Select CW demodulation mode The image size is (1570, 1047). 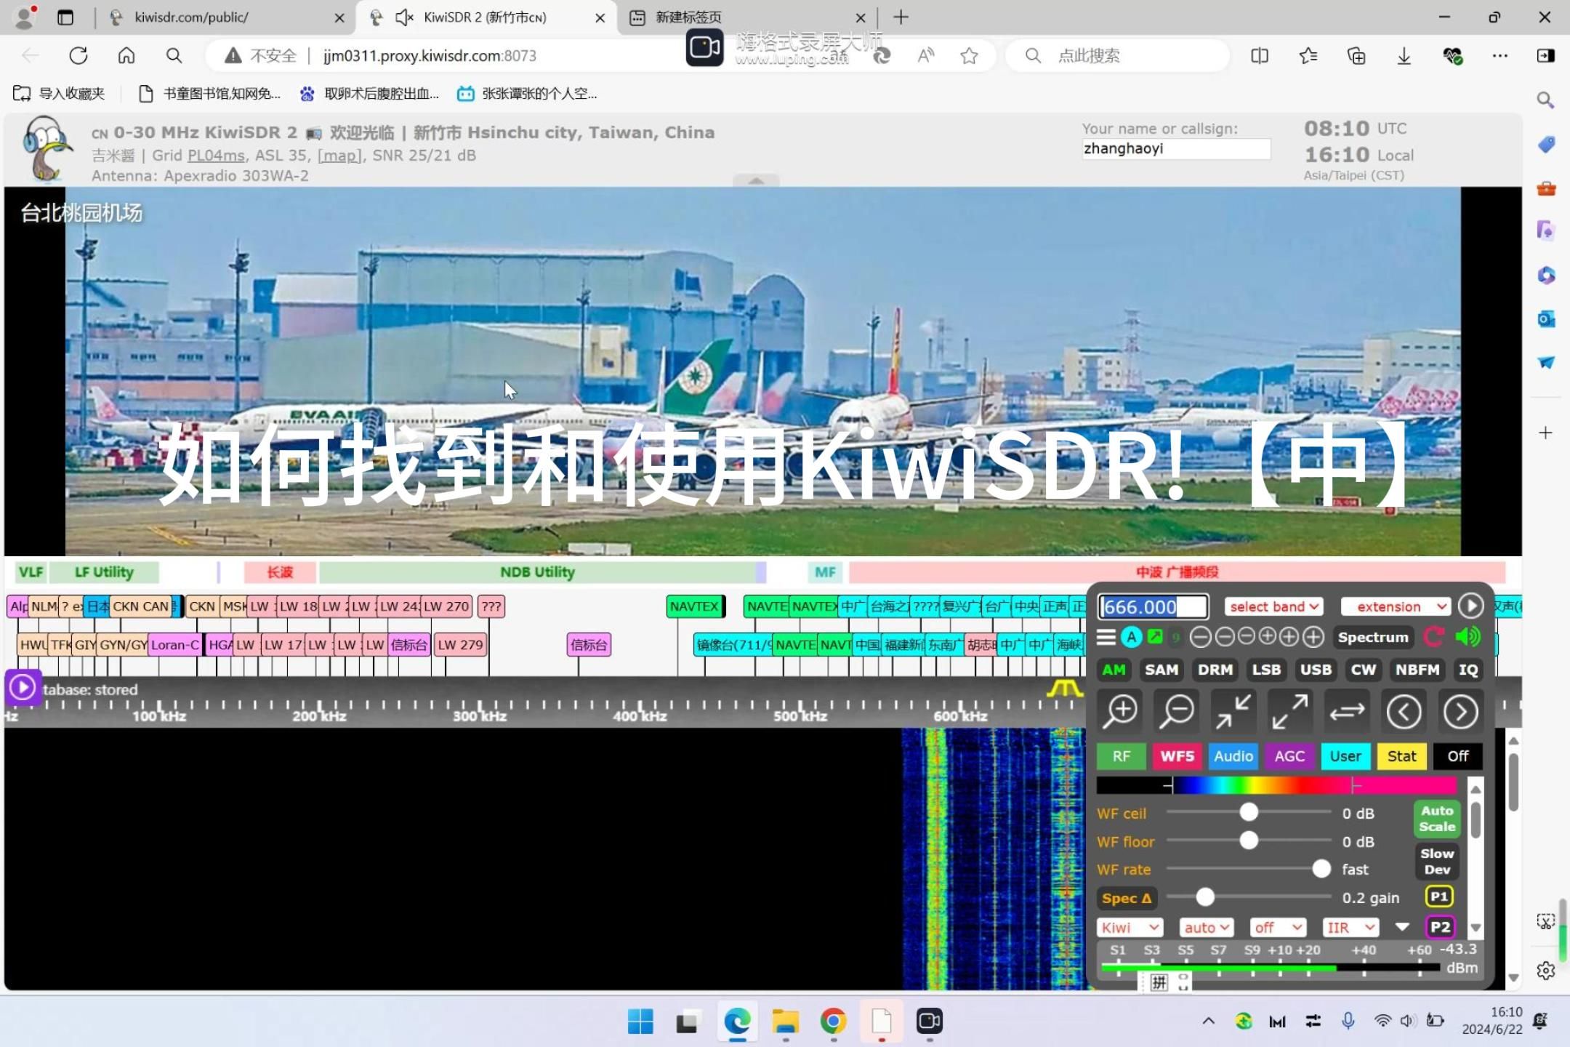(1364, 670)
